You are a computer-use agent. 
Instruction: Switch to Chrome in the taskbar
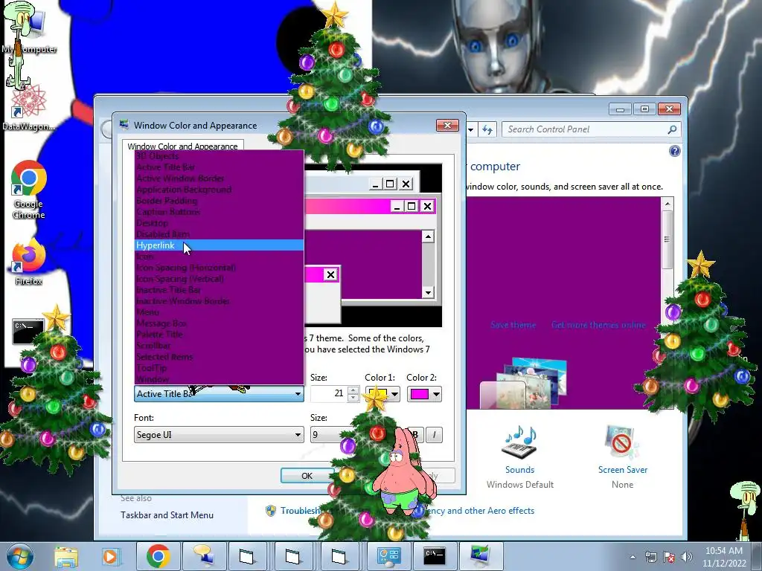[158, 556]
